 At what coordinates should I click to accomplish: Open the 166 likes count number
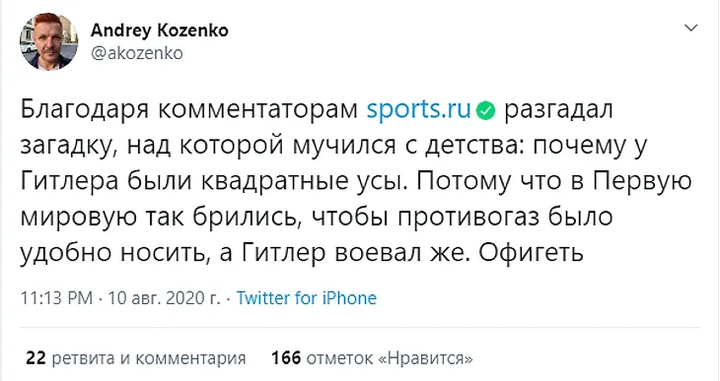pos(286,358)
